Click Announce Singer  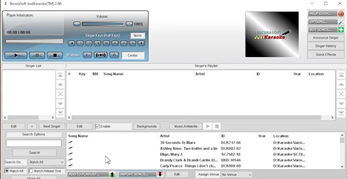326,38
